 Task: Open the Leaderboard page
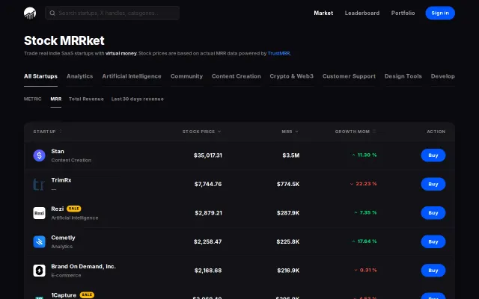click(362, 13)
